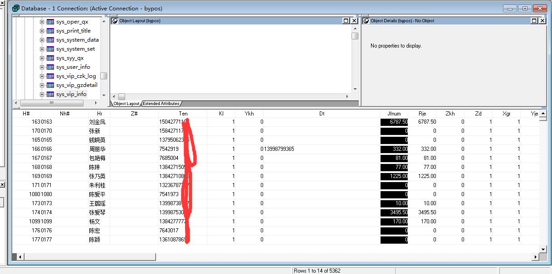Click the grid's vertical scrollbar down arrow

542,249
